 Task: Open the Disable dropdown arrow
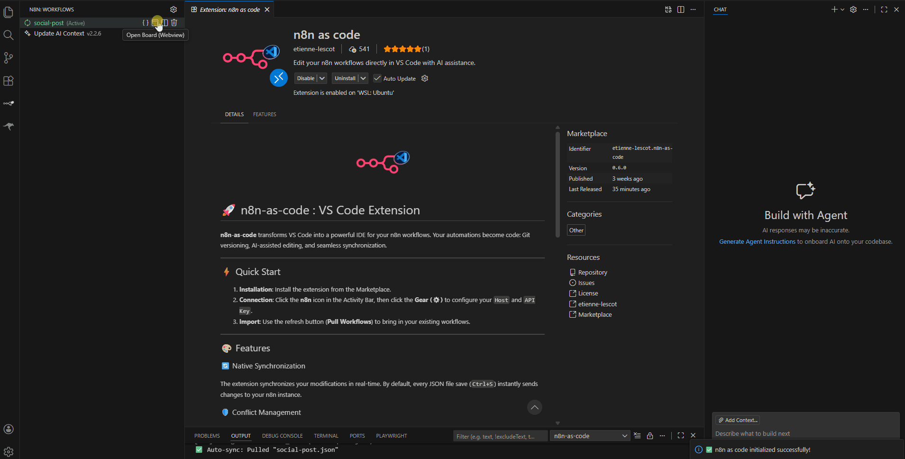tap(323, 78)
